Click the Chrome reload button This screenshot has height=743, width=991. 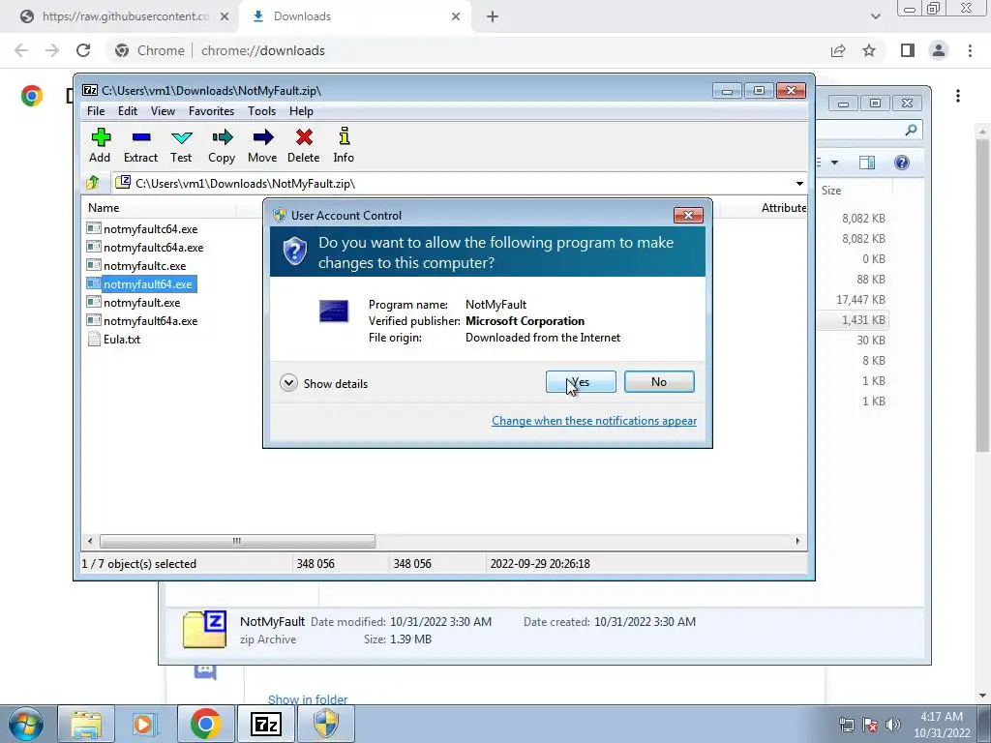click(83, 50)
